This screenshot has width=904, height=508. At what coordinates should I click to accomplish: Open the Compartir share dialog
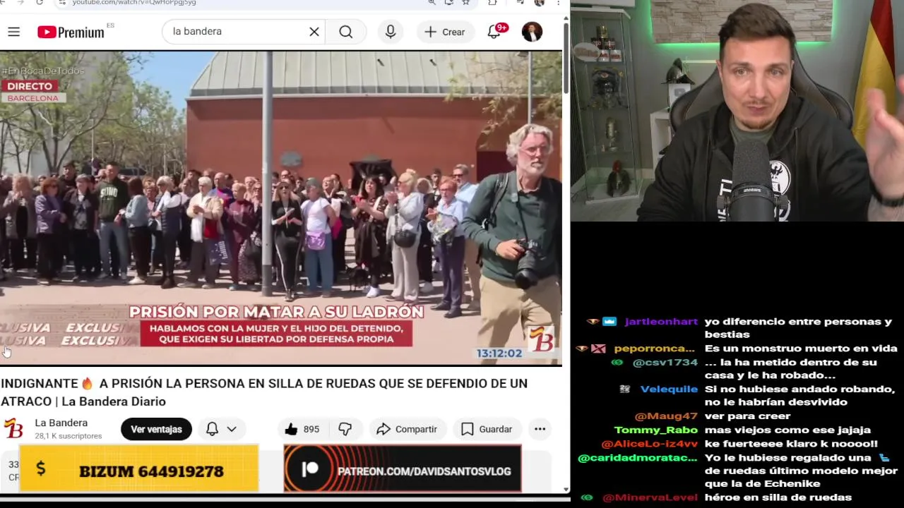tap(407, 429)
